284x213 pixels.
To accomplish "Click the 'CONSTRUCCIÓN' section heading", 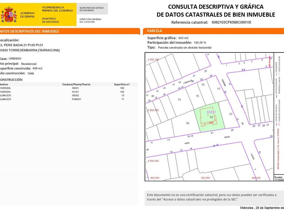I will (x=11, y=80).
